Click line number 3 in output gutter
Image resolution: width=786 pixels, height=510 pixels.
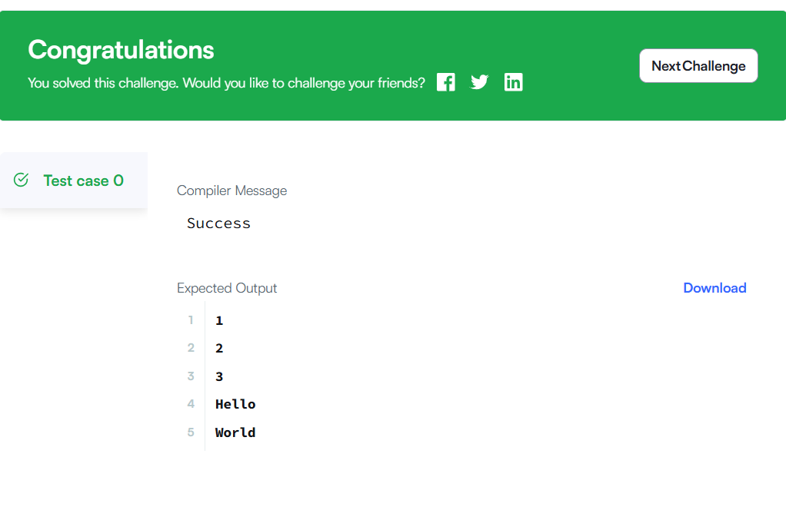tap(191, 376)
